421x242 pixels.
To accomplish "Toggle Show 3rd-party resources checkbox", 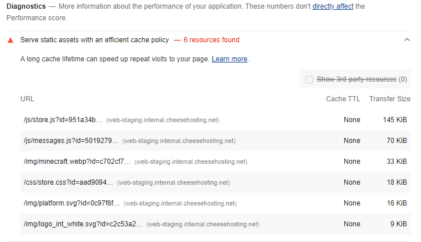I will click(309, 79).
